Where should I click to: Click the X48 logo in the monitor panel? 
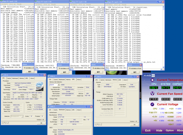click(x=149, y=76)
